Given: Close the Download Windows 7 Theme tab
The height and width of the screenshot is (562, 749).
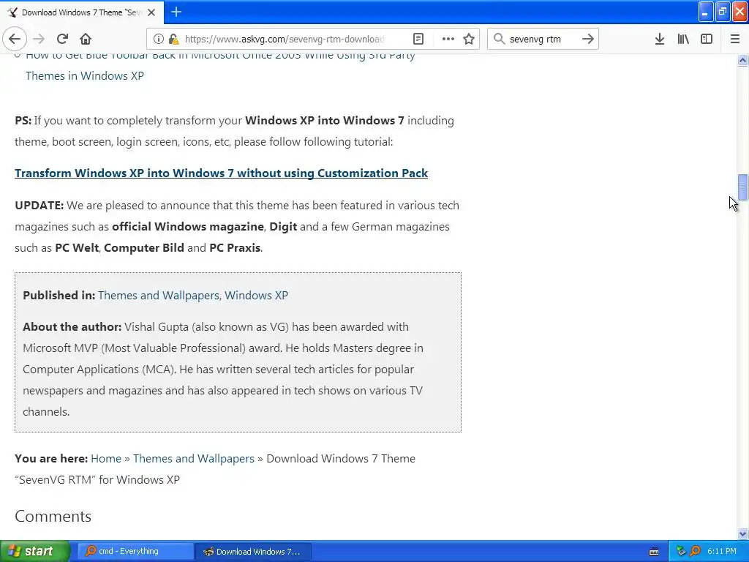Looking at the screenshot, I should 151,12.
